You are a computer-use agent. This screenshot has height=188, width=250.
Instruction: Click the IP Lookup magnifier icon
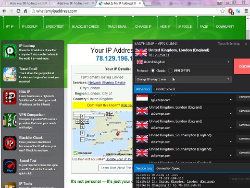click(x=10, y=52)
